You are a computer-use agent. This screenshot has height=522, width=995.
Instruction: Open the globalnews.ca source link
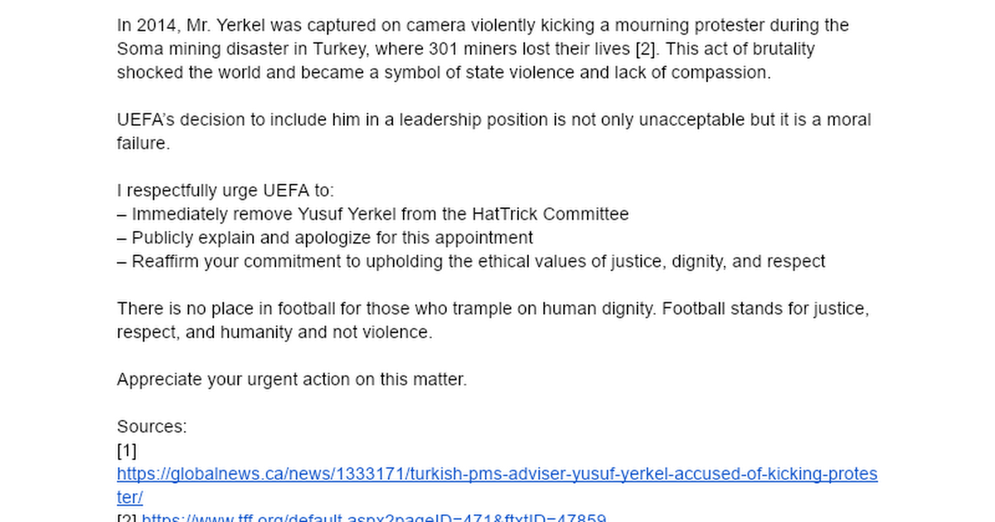[x=497, y=475]
